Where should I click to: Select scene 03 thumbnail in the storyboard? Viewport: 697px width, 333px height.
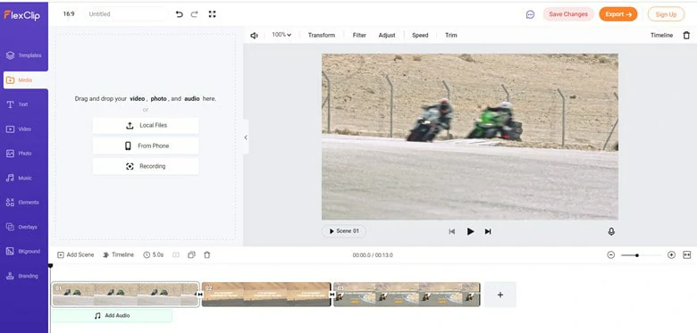point(407,295)
